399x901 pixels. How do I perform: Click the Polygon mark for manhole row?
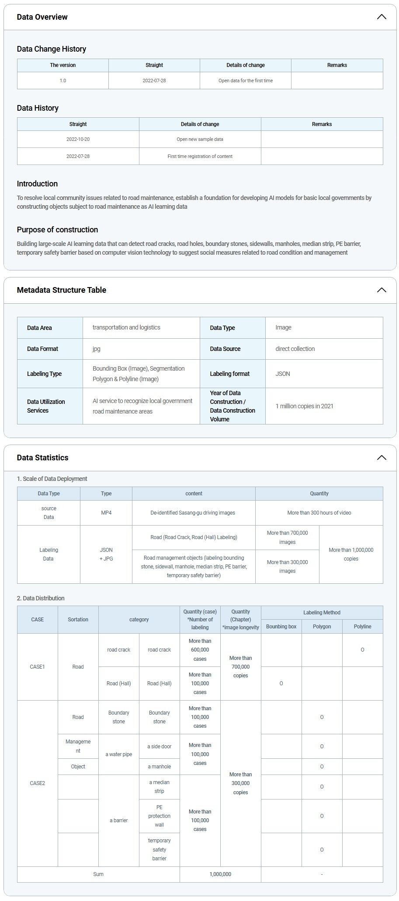(322, 767)
